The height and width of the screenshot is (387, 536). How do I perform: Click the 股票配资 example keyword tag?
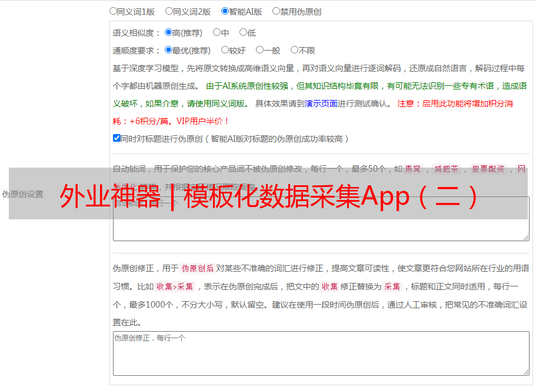tap(488, 169)
